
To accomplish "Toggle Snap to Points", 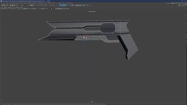I will point(41,5).
